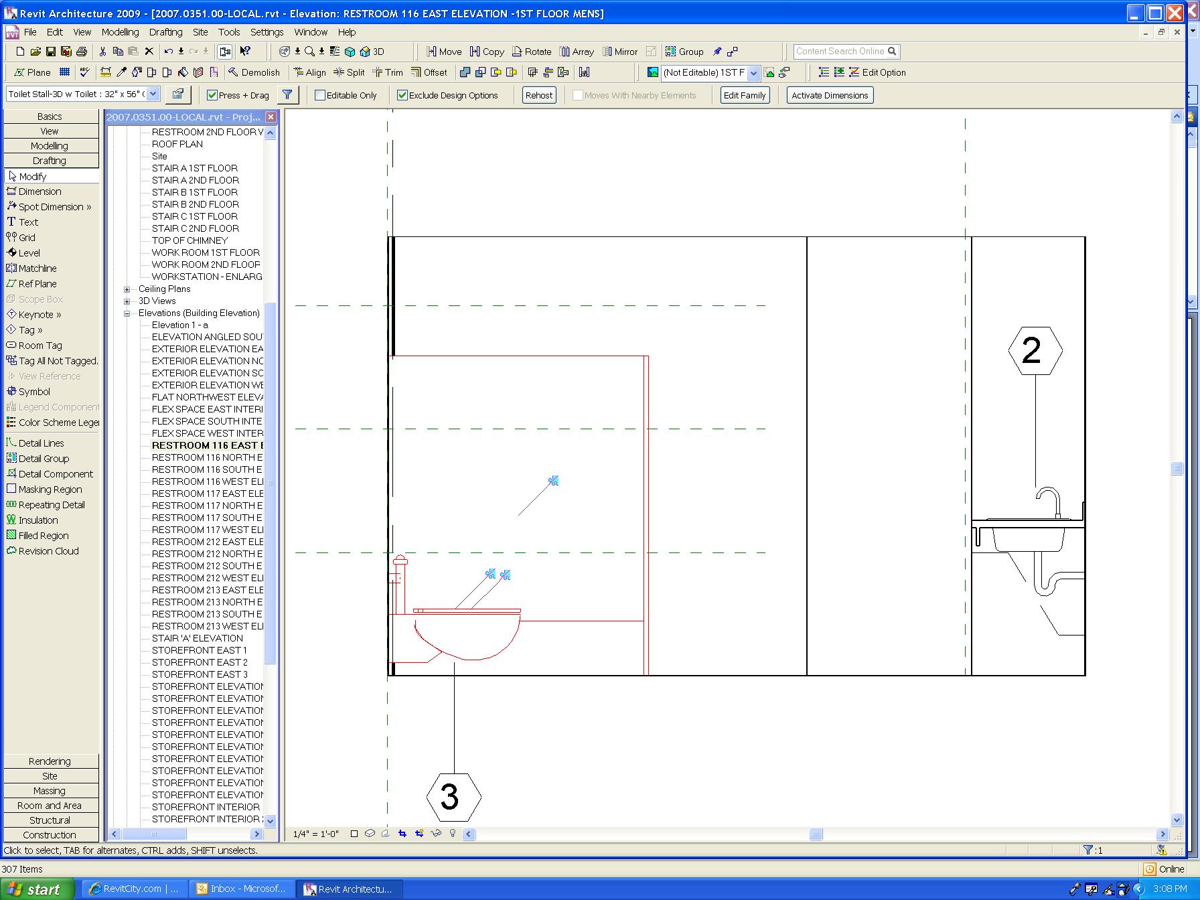The width and height of the screenshot is (1200, 900).
Task: Open the element type selector dropdown
Action: click(153, 94)
